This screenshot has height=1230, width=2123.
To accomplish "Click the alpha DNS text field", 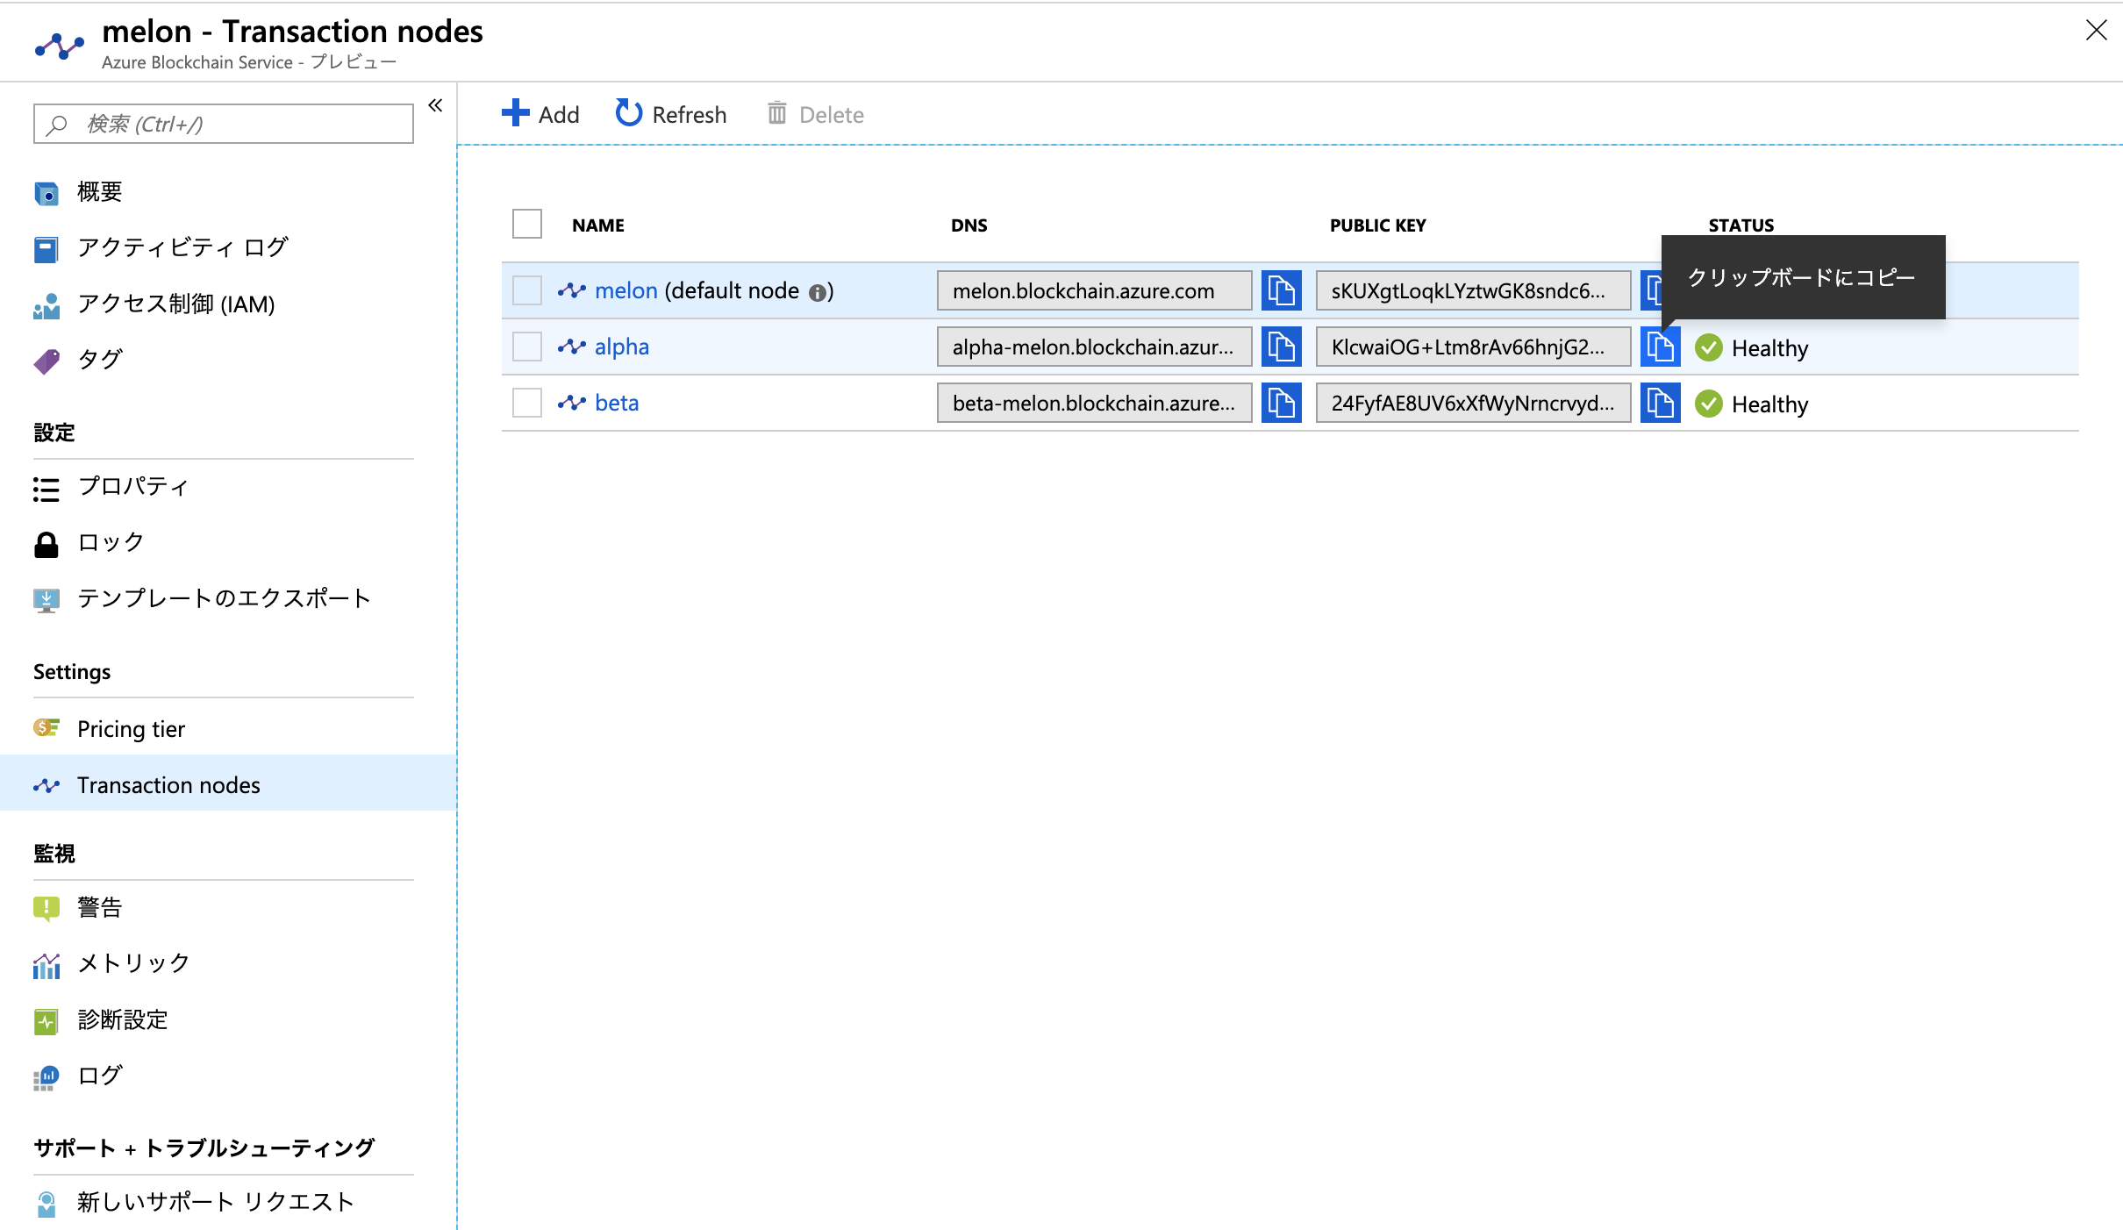I will (x=1094, y=347).
